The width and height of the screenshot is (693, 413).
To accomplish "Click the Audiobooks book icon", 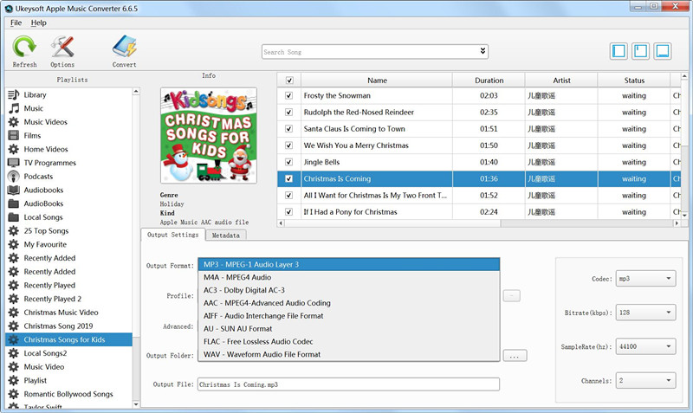I will coord(14,190).
